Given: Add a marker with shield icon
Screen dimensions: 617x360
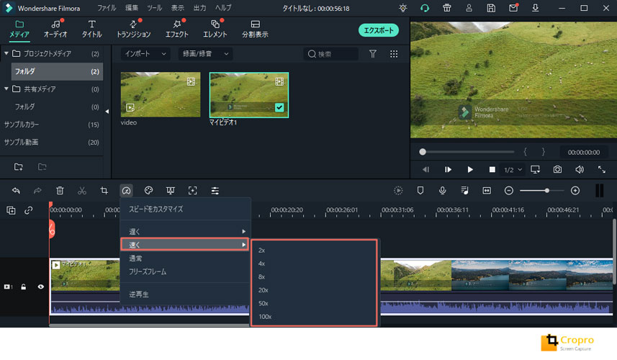Looking at the screenshot, I should 420,191.
